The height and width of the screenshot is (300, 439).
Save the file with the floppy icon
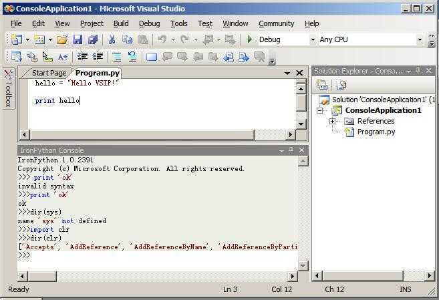pyautogui.click(x=78, y=39)
